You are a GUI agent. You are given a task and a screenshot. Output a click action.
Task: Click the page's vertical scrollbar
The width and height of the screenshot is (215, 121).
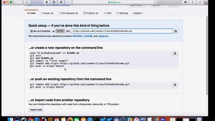[x=207, y=55]
